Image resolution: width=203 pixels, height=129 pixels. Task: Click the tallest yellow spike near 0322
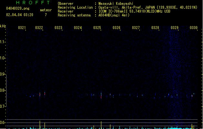tap(40, 125)
